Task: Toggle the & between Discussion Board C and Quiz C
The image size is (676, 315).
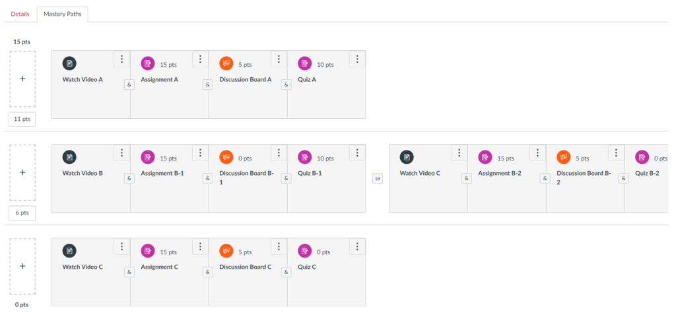Action: click(x=287, y=272)
